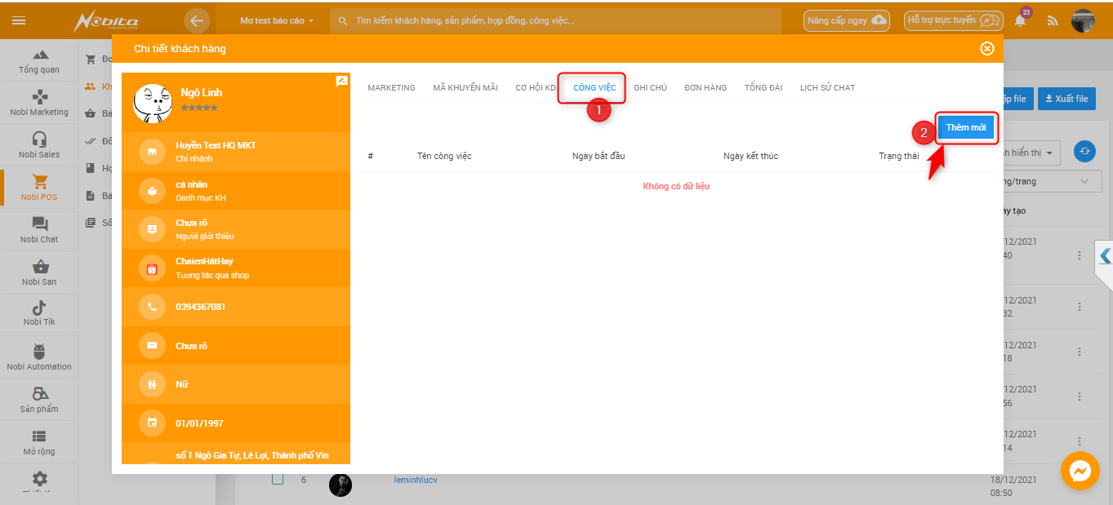
Task: Open Nobi Marketing in sidebar
Action: (x=38, y=103)
